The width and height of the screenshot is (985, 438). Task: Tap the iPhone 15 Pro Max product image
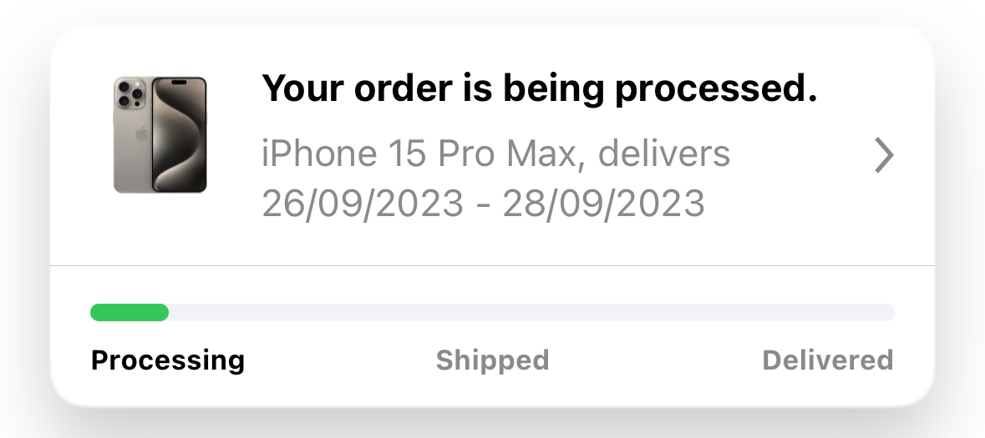[160, 135]
